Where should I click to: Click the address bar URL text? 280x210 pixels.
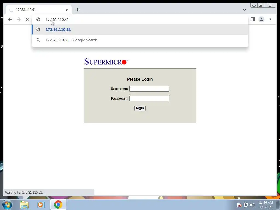57,19
